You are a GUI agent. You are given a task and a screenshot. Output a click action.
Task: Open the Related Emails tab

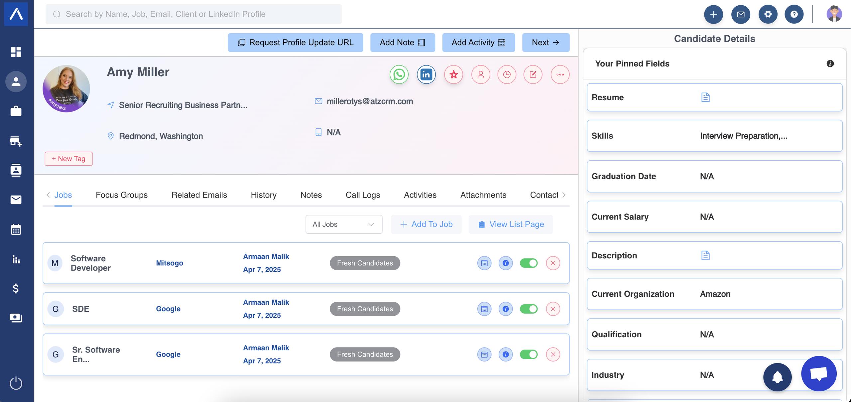tap(199, 195)
